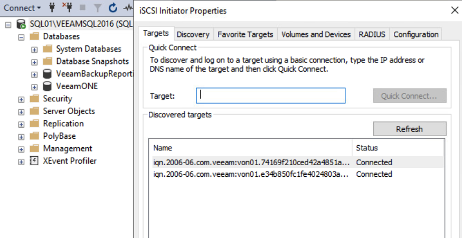Select the SQL01\VEEAMSQL2016 server node icon
Screen dimensions: 462x238
21,24
